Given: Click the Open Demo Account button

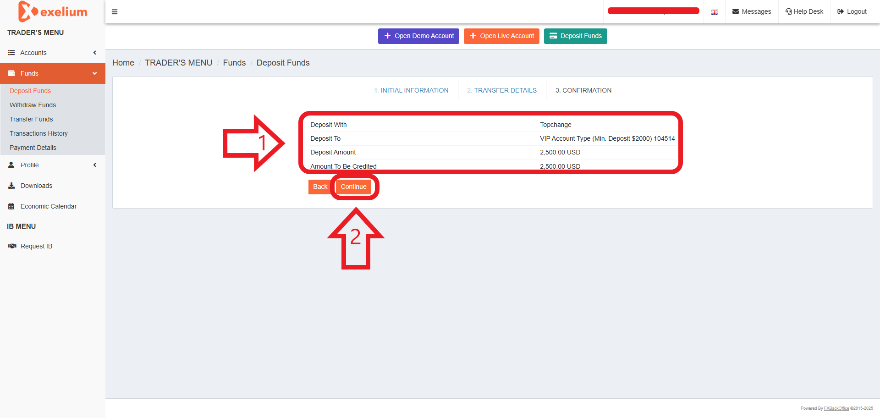Looking at the screenshot, I should tap(418, 36).
